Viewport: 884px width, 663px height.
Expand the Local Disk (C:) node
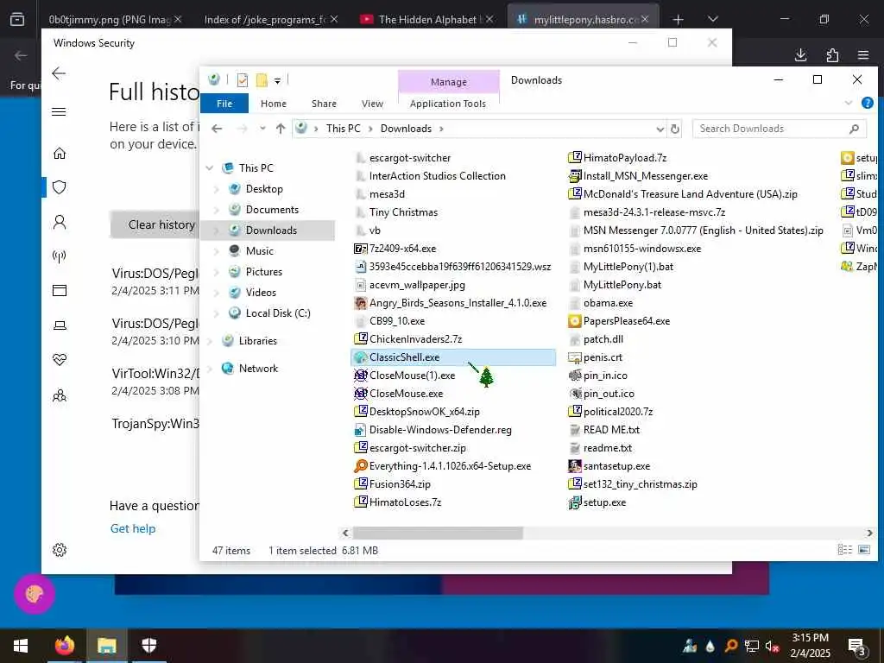(217, 313)
